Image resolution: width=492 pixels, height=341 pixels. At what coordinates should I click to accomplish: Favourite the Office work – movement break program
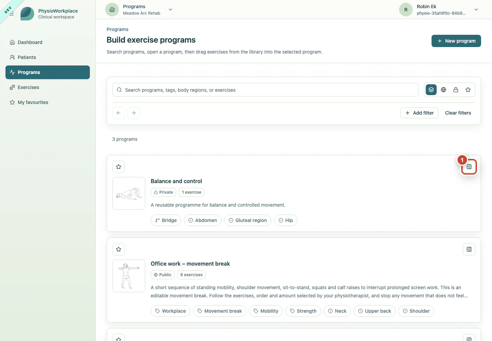click(119, 249)
